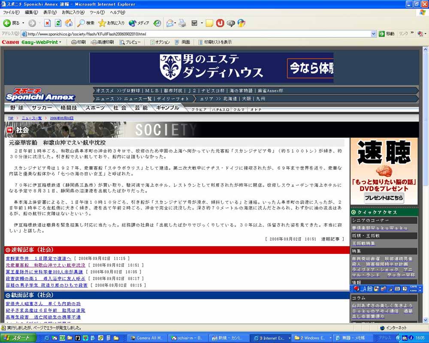
Task: Click Canon 両面 duplex button
Action: pyautogui.click(x=182, y=42)
